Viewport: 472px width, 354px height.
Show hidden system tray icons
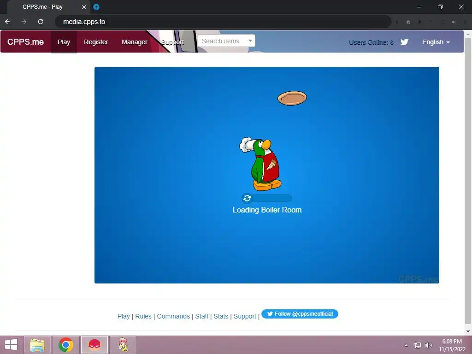pos(407,345)
